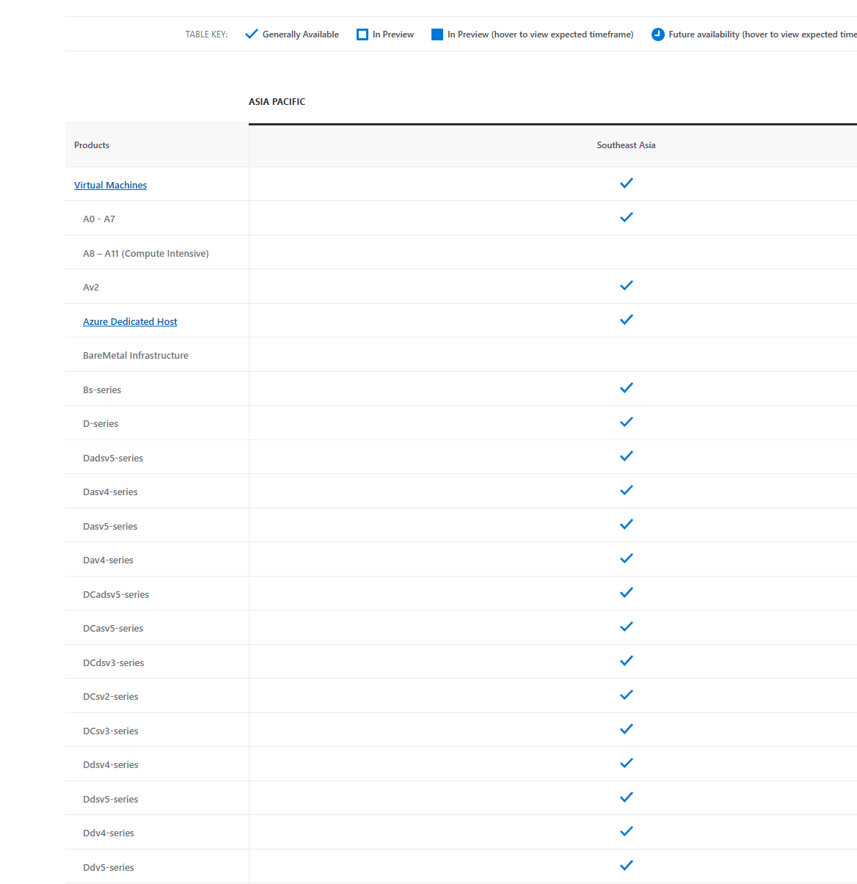The image size is (857, 884).
Task: Click the In Preview hollow square key icon
Action: [x=362, y=34]
